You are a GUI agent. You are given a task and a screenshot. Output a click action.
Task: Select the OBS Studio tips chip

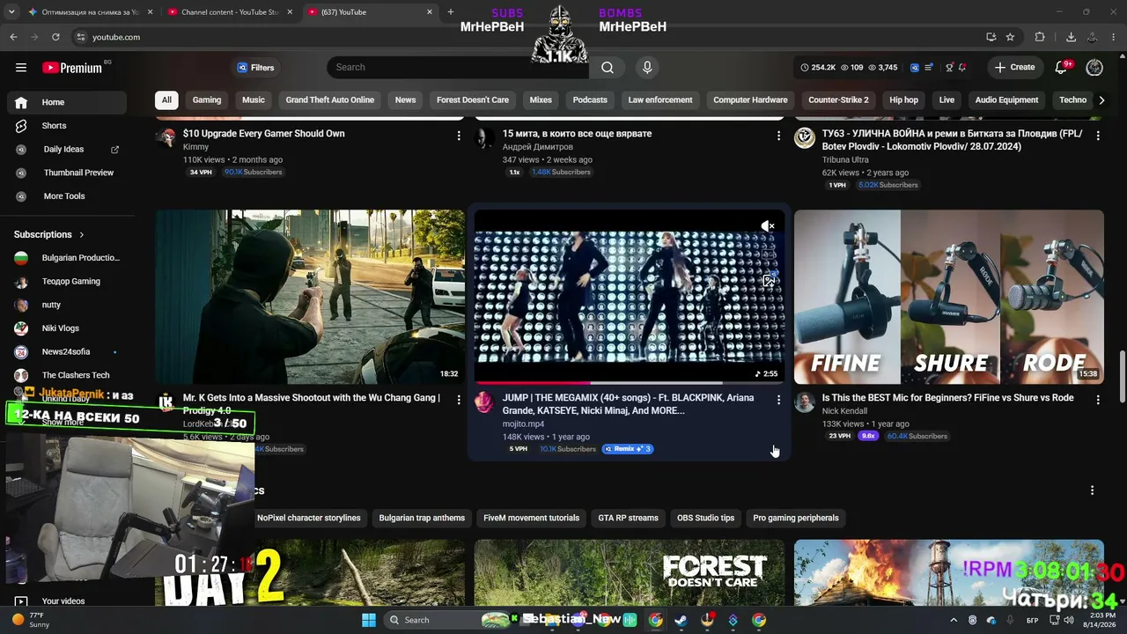tap(705, 518)
